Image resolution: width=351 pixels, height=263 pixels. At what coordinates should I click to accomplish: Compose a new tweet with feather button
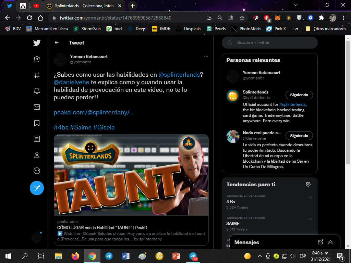37,188
